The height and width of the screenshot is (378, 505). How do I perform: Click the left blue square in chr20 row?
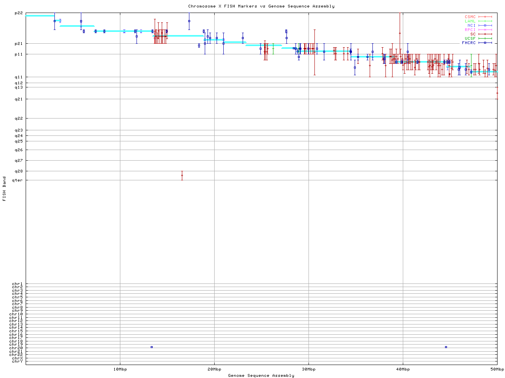point(151,347)
